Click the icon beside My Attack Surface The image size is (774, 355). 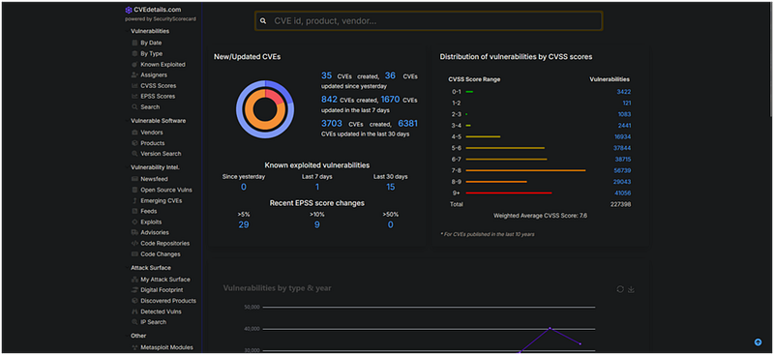(x=134, y=280)
